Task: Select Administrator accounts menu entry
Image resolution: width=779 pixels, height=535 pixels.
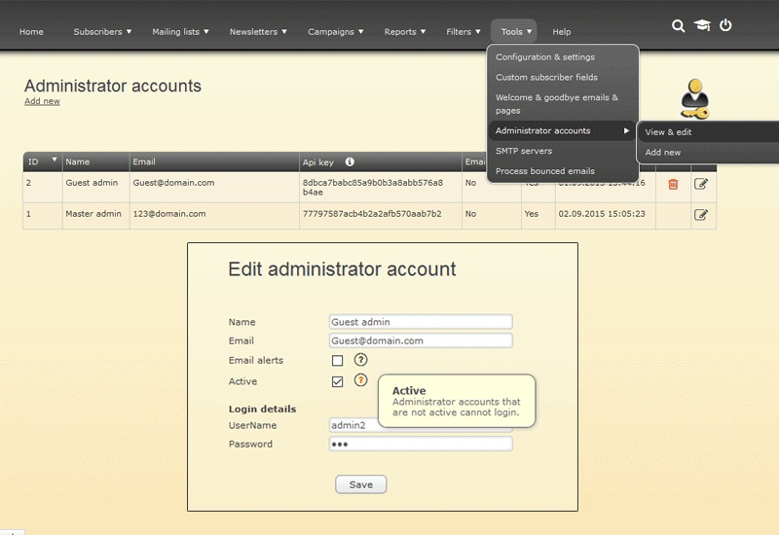Action: coord(562,130)
